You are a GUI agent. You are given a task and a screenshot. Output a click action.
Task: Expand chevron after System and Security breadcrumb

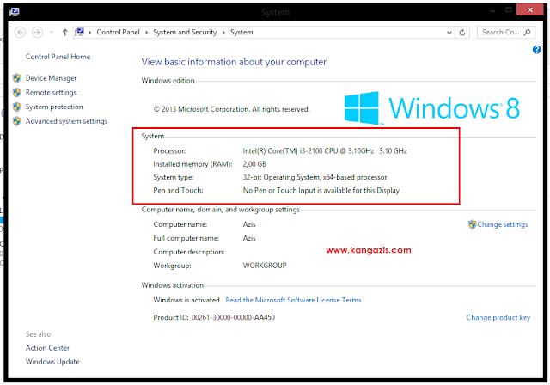223,33
